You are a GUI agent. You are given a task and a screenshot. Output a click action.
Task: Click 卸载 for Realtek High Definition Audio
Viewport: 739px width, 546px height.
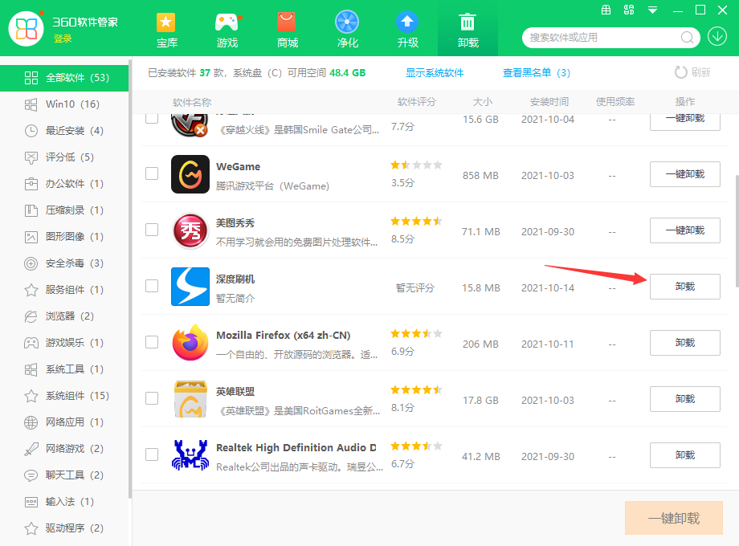click(x=685, y=455)
